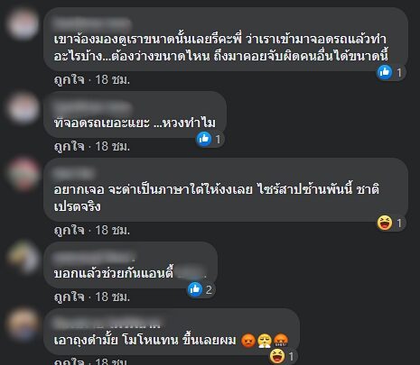Open the second commenter's profile picture
The height and width of the screenshot is (365, 420).
(x=23, y=108)
